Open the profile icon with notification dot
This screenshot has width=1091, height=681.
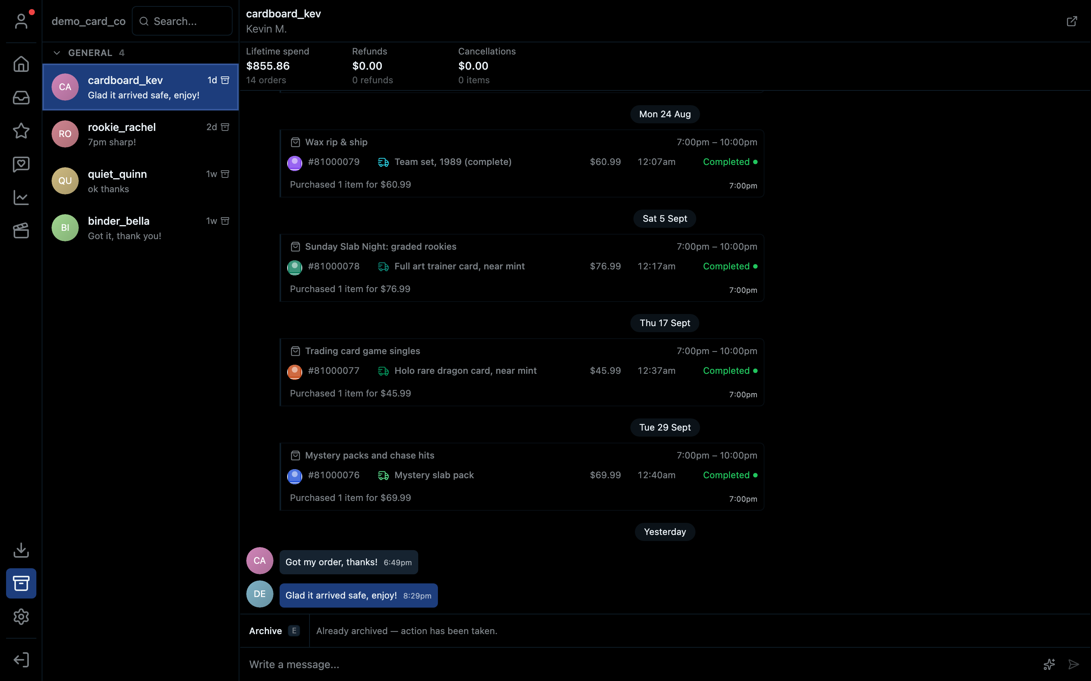coord(21,21)
